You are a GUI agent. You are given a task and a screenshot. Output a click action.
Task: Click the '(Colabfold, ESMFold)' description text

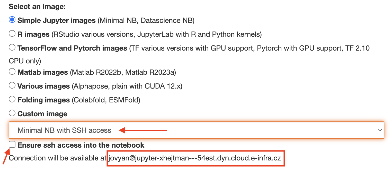[x=106, y=100]
